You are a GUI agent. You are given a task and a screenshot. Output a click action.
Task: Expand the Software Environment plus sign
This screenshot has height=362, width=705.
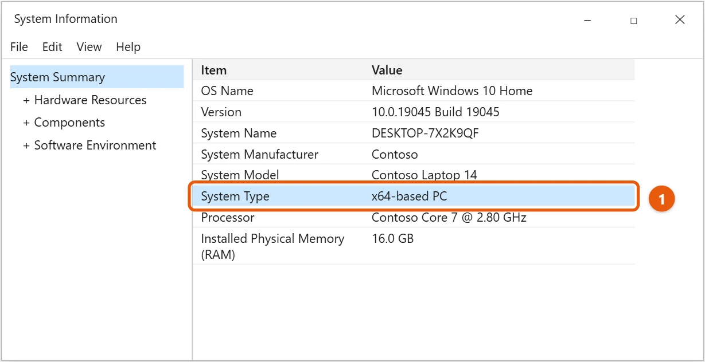point(26,146)
